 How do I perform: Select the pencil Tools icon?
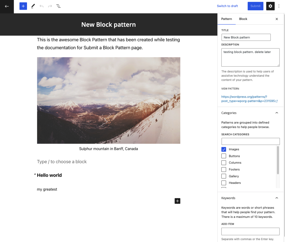[x=33, y=6]
